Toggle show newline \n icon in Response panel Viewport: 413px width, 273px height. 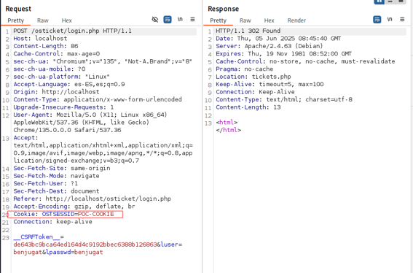coord(390,19)
